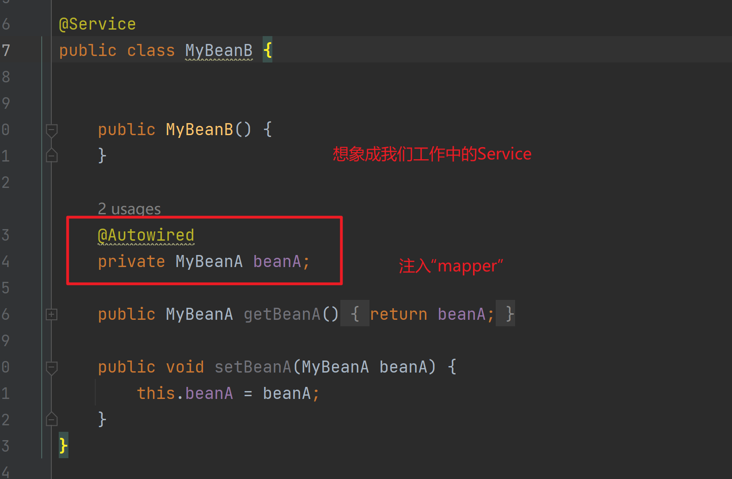Screen dimensions: 732x479
Task: Click the opening brace after MyBeanB class
Action: click(267, 50)
